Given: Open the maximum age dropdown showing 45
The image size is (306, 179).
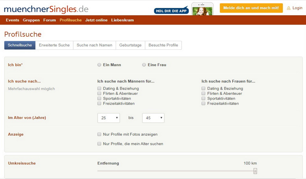Looking at the screenshot, I should click(x=153, y=118).
